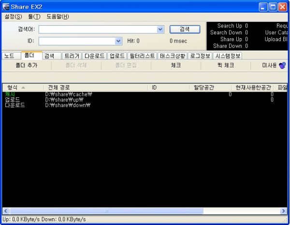Open the 트리거 tab
The image size is (290, 225).
72,56
